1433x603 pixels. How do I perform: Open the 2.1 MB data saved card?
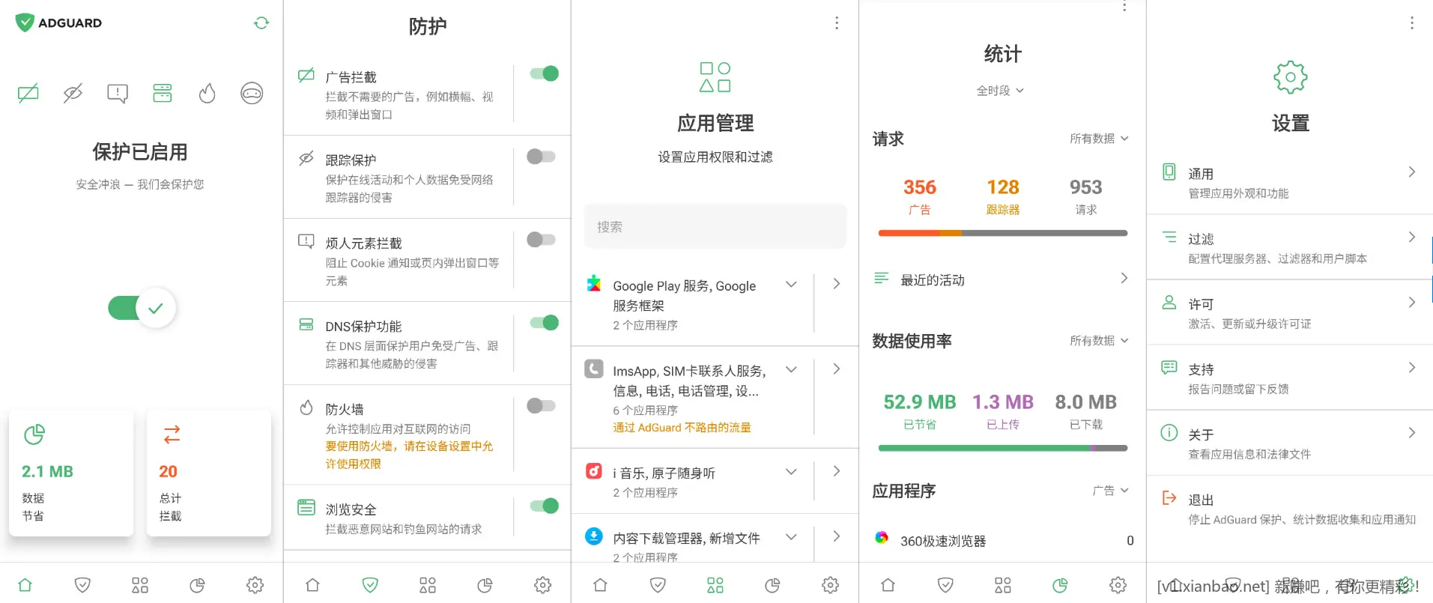pos(71,473)
